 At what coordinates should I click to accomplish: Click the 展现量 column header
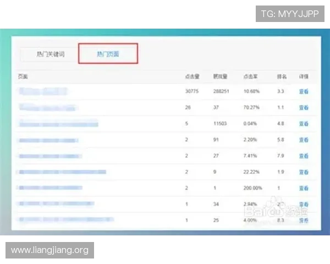(x=220, y=76)
